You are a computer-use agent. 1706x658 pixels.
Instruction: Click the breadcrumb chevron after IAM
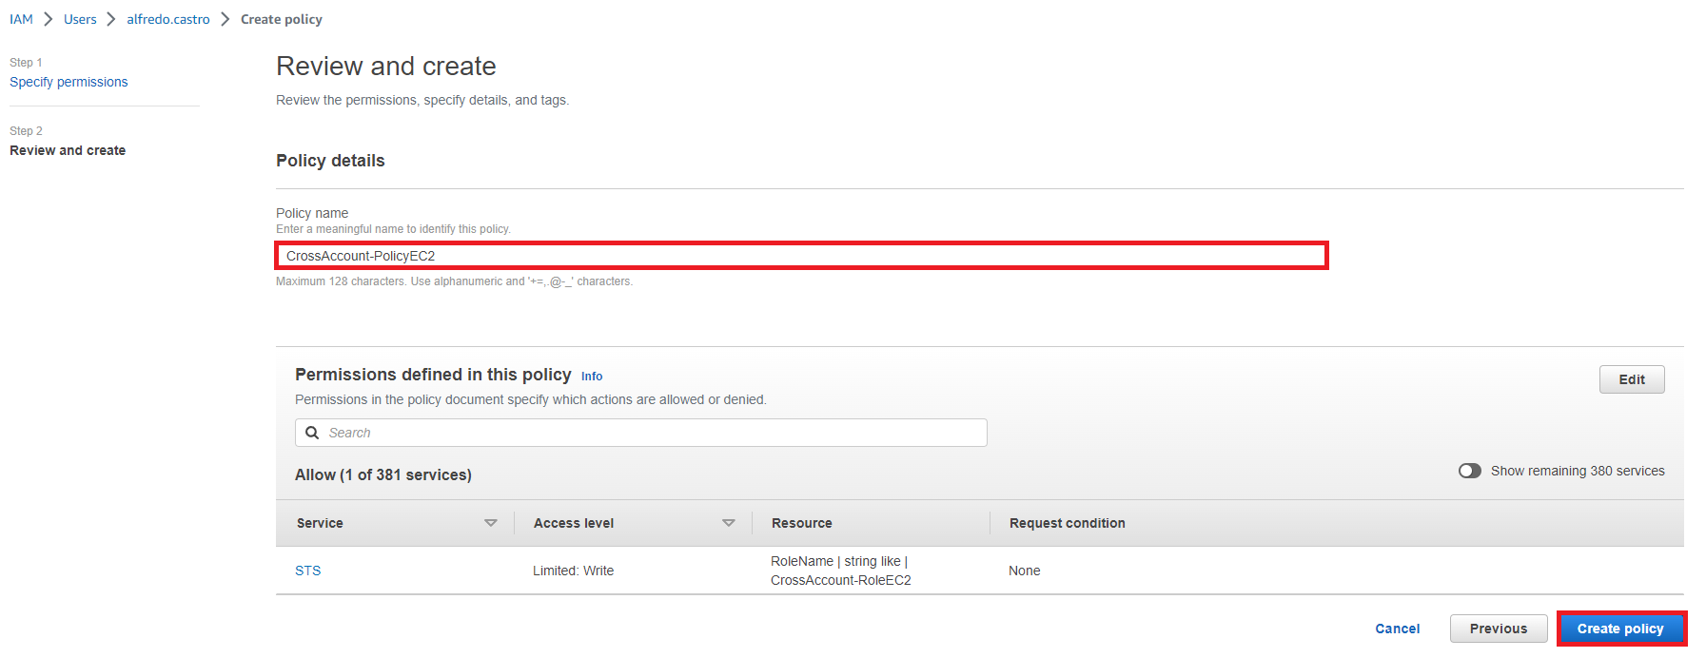point(49,19)
